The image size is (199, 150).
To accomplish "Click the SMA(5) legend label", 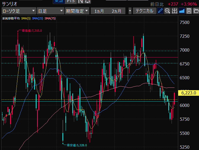I will pos(26,18).
